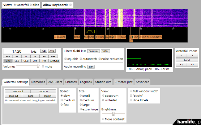201x125 pixels.
Task: Step frequency down with the '---' button
Action: (x=8, y=56)
